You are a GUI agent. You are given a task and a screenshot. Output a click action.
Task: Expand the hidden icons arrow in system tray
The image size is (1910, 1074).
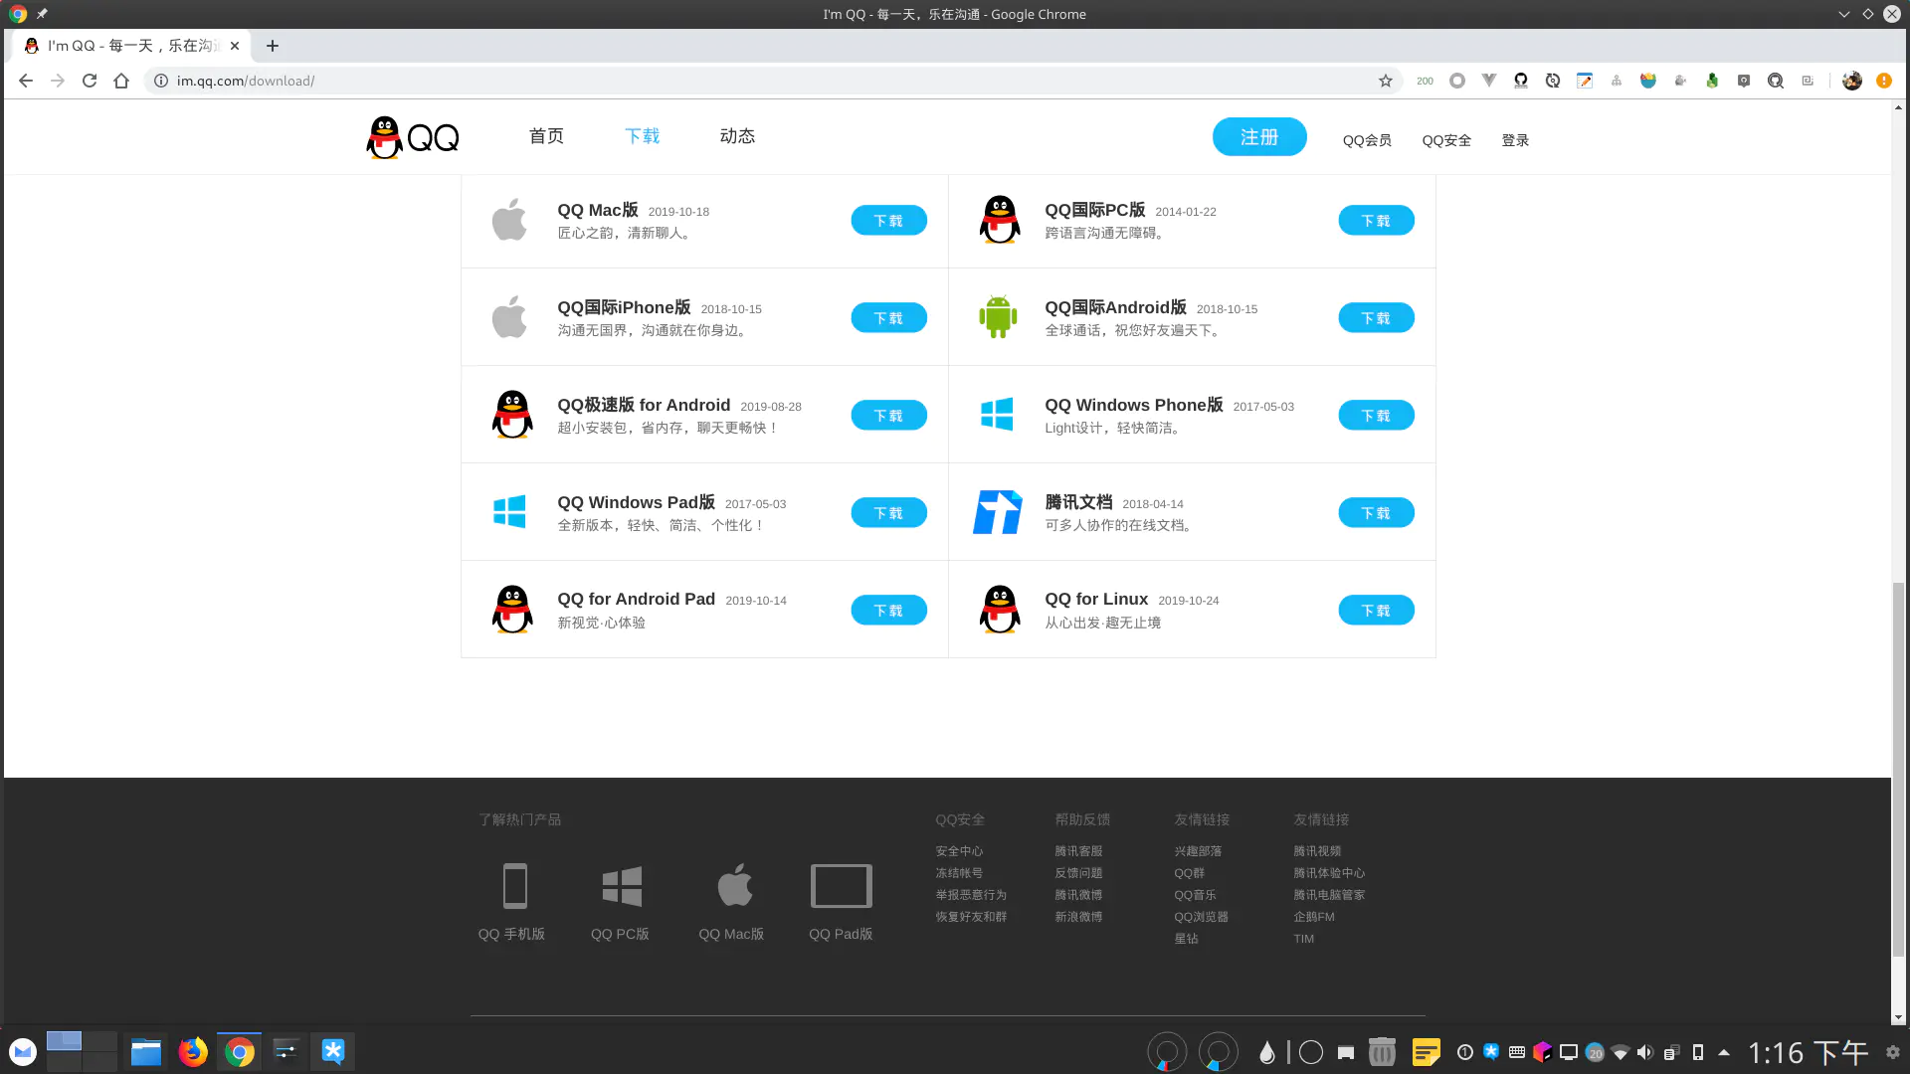coord(1724,1051)
